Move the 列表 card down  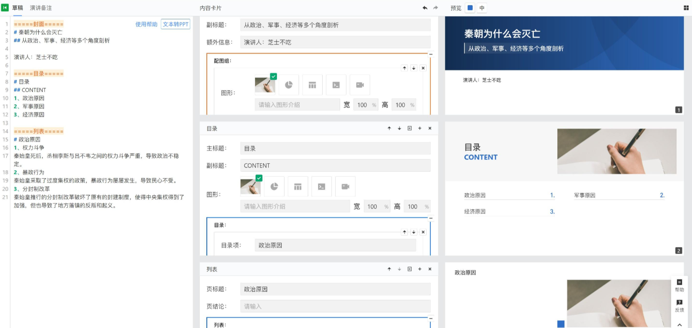(x=399, y=269)
